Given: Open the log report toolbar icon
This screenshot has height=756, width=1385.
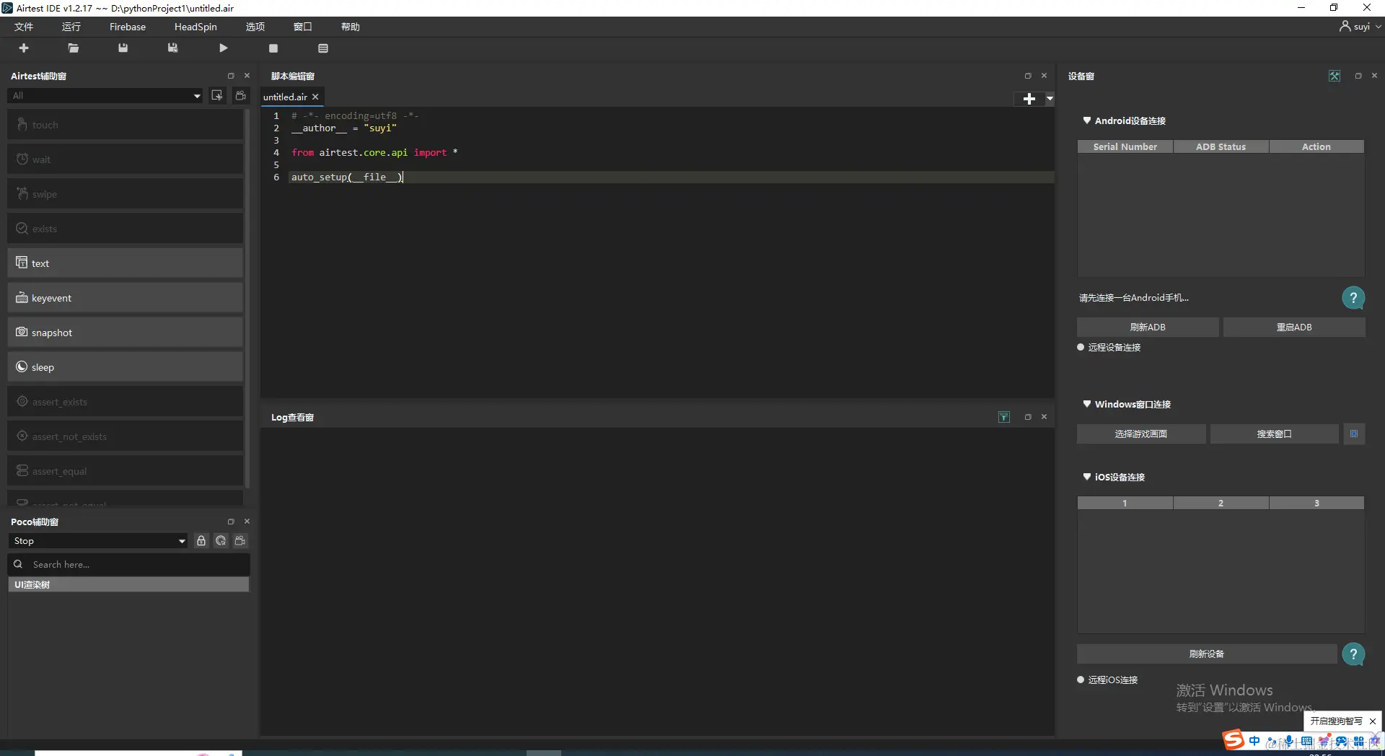Looking at the screenshot, I should pos(323,48).
